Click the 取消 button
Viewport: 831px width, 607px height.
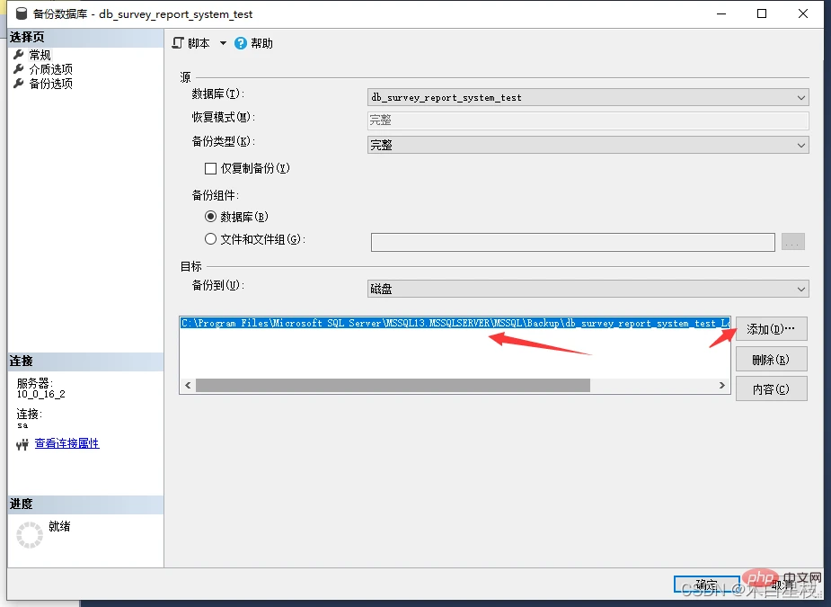point(782,585)
